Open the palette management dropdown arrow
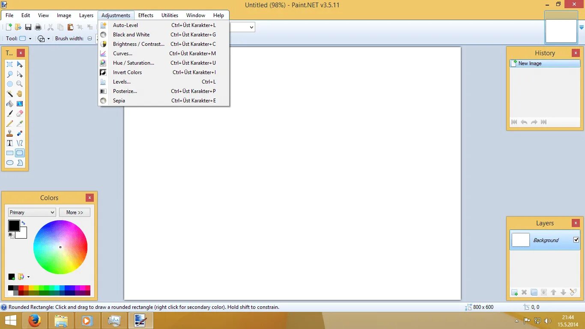The image size is (585, 329). pyautogui.click(x=28, y=277)
